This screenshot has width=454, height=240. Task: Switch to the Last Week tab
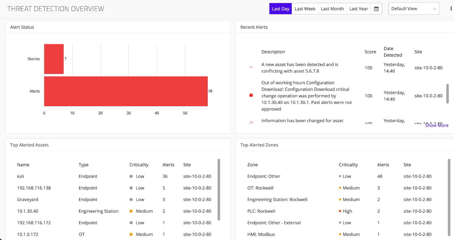coord(305,9)
